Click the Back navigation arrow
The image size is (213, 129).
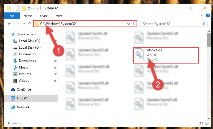tap(9, 24)
